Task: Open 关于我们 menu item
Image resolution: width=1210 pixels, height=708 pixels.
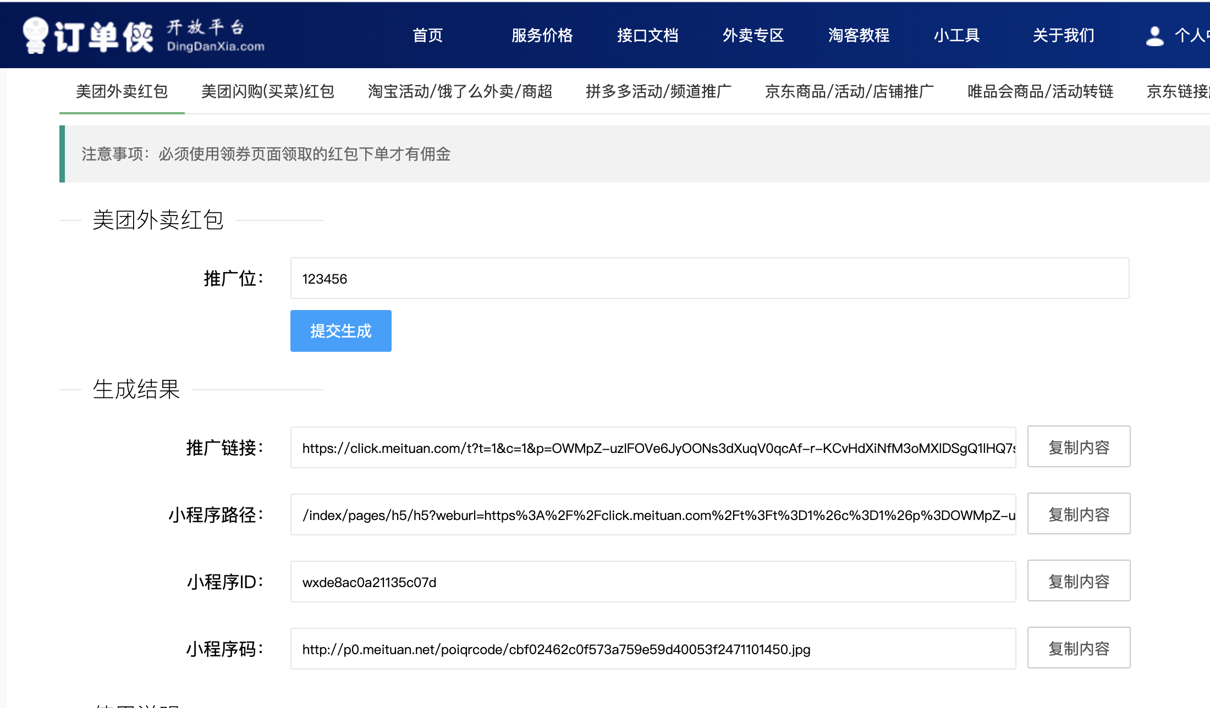Action: pos(1063,36)
